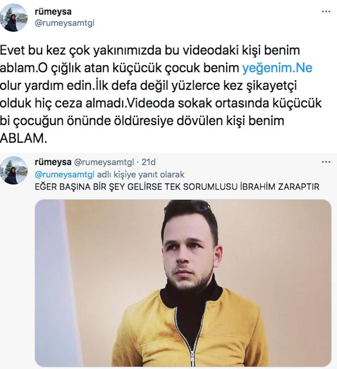Expand three-dot menu on quoted reply
The image size is (337, 369).
click(x=326, y=162)
